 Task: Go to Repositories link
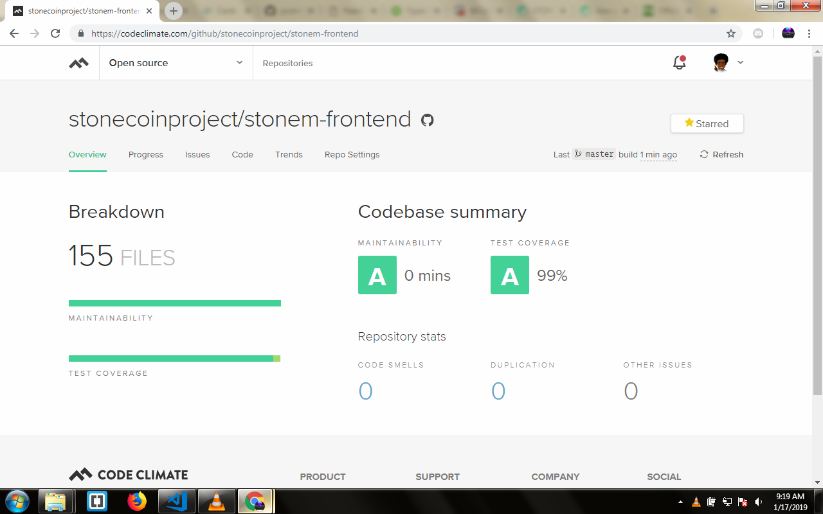pyautogui.click(x=287, y=63)
